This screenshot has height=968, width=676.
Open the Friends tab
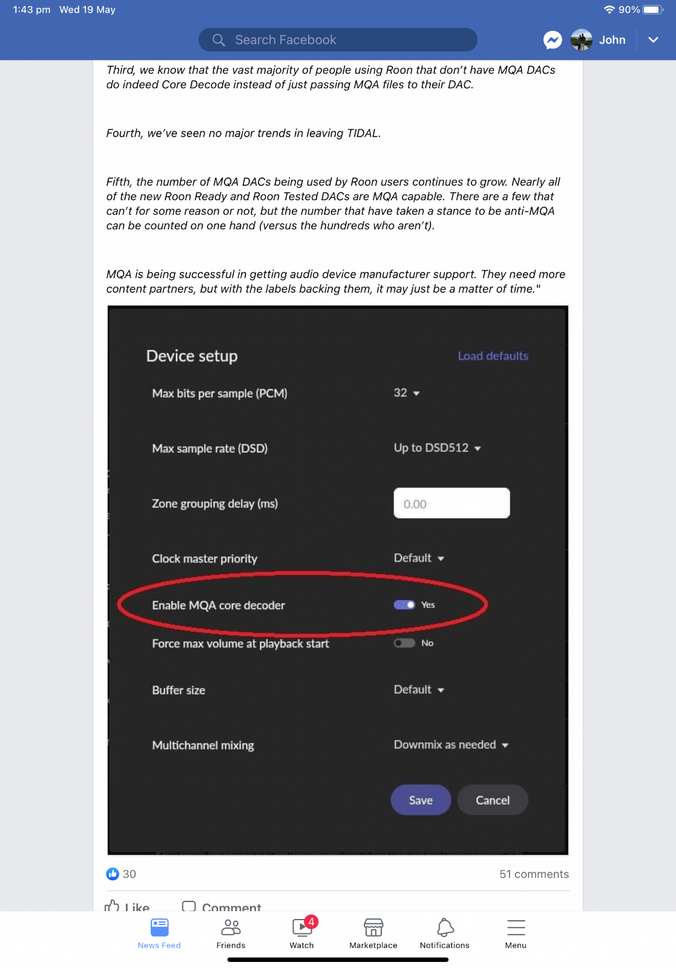click(x=231, y=932)
